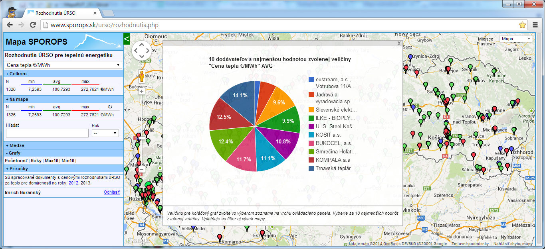This screenshot has width=545, height=249.
Task: Click the orange Slovenské elekt... legend swatch
Action: pos(311,110)
